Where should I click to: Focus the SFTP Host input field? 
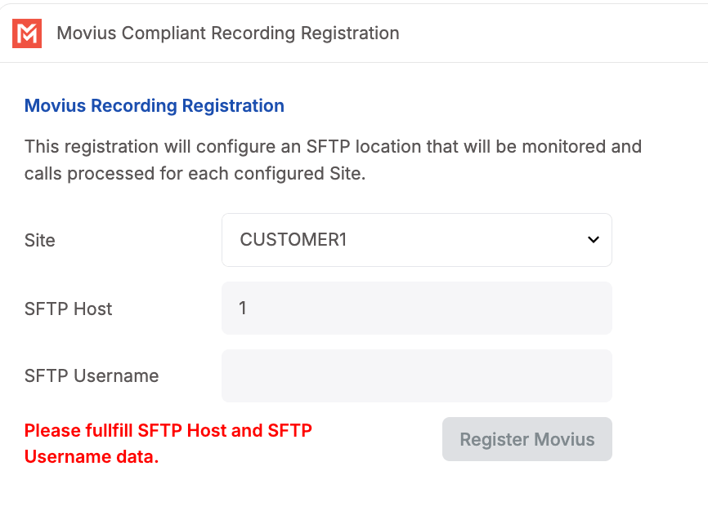(x=416, y=308)
